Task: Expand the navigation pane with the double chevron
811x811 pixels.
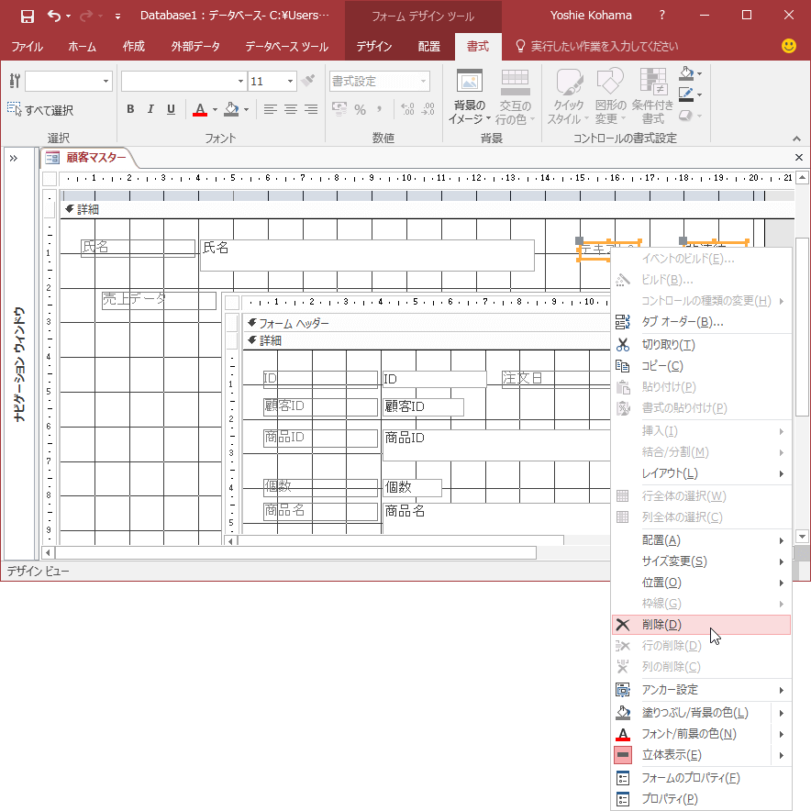Action: point(14,159)
